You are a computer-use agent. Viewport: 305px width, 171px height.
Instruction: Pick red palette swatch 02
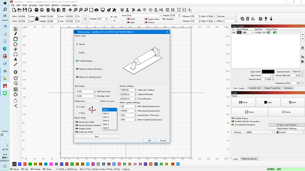(x=25, y=164)
